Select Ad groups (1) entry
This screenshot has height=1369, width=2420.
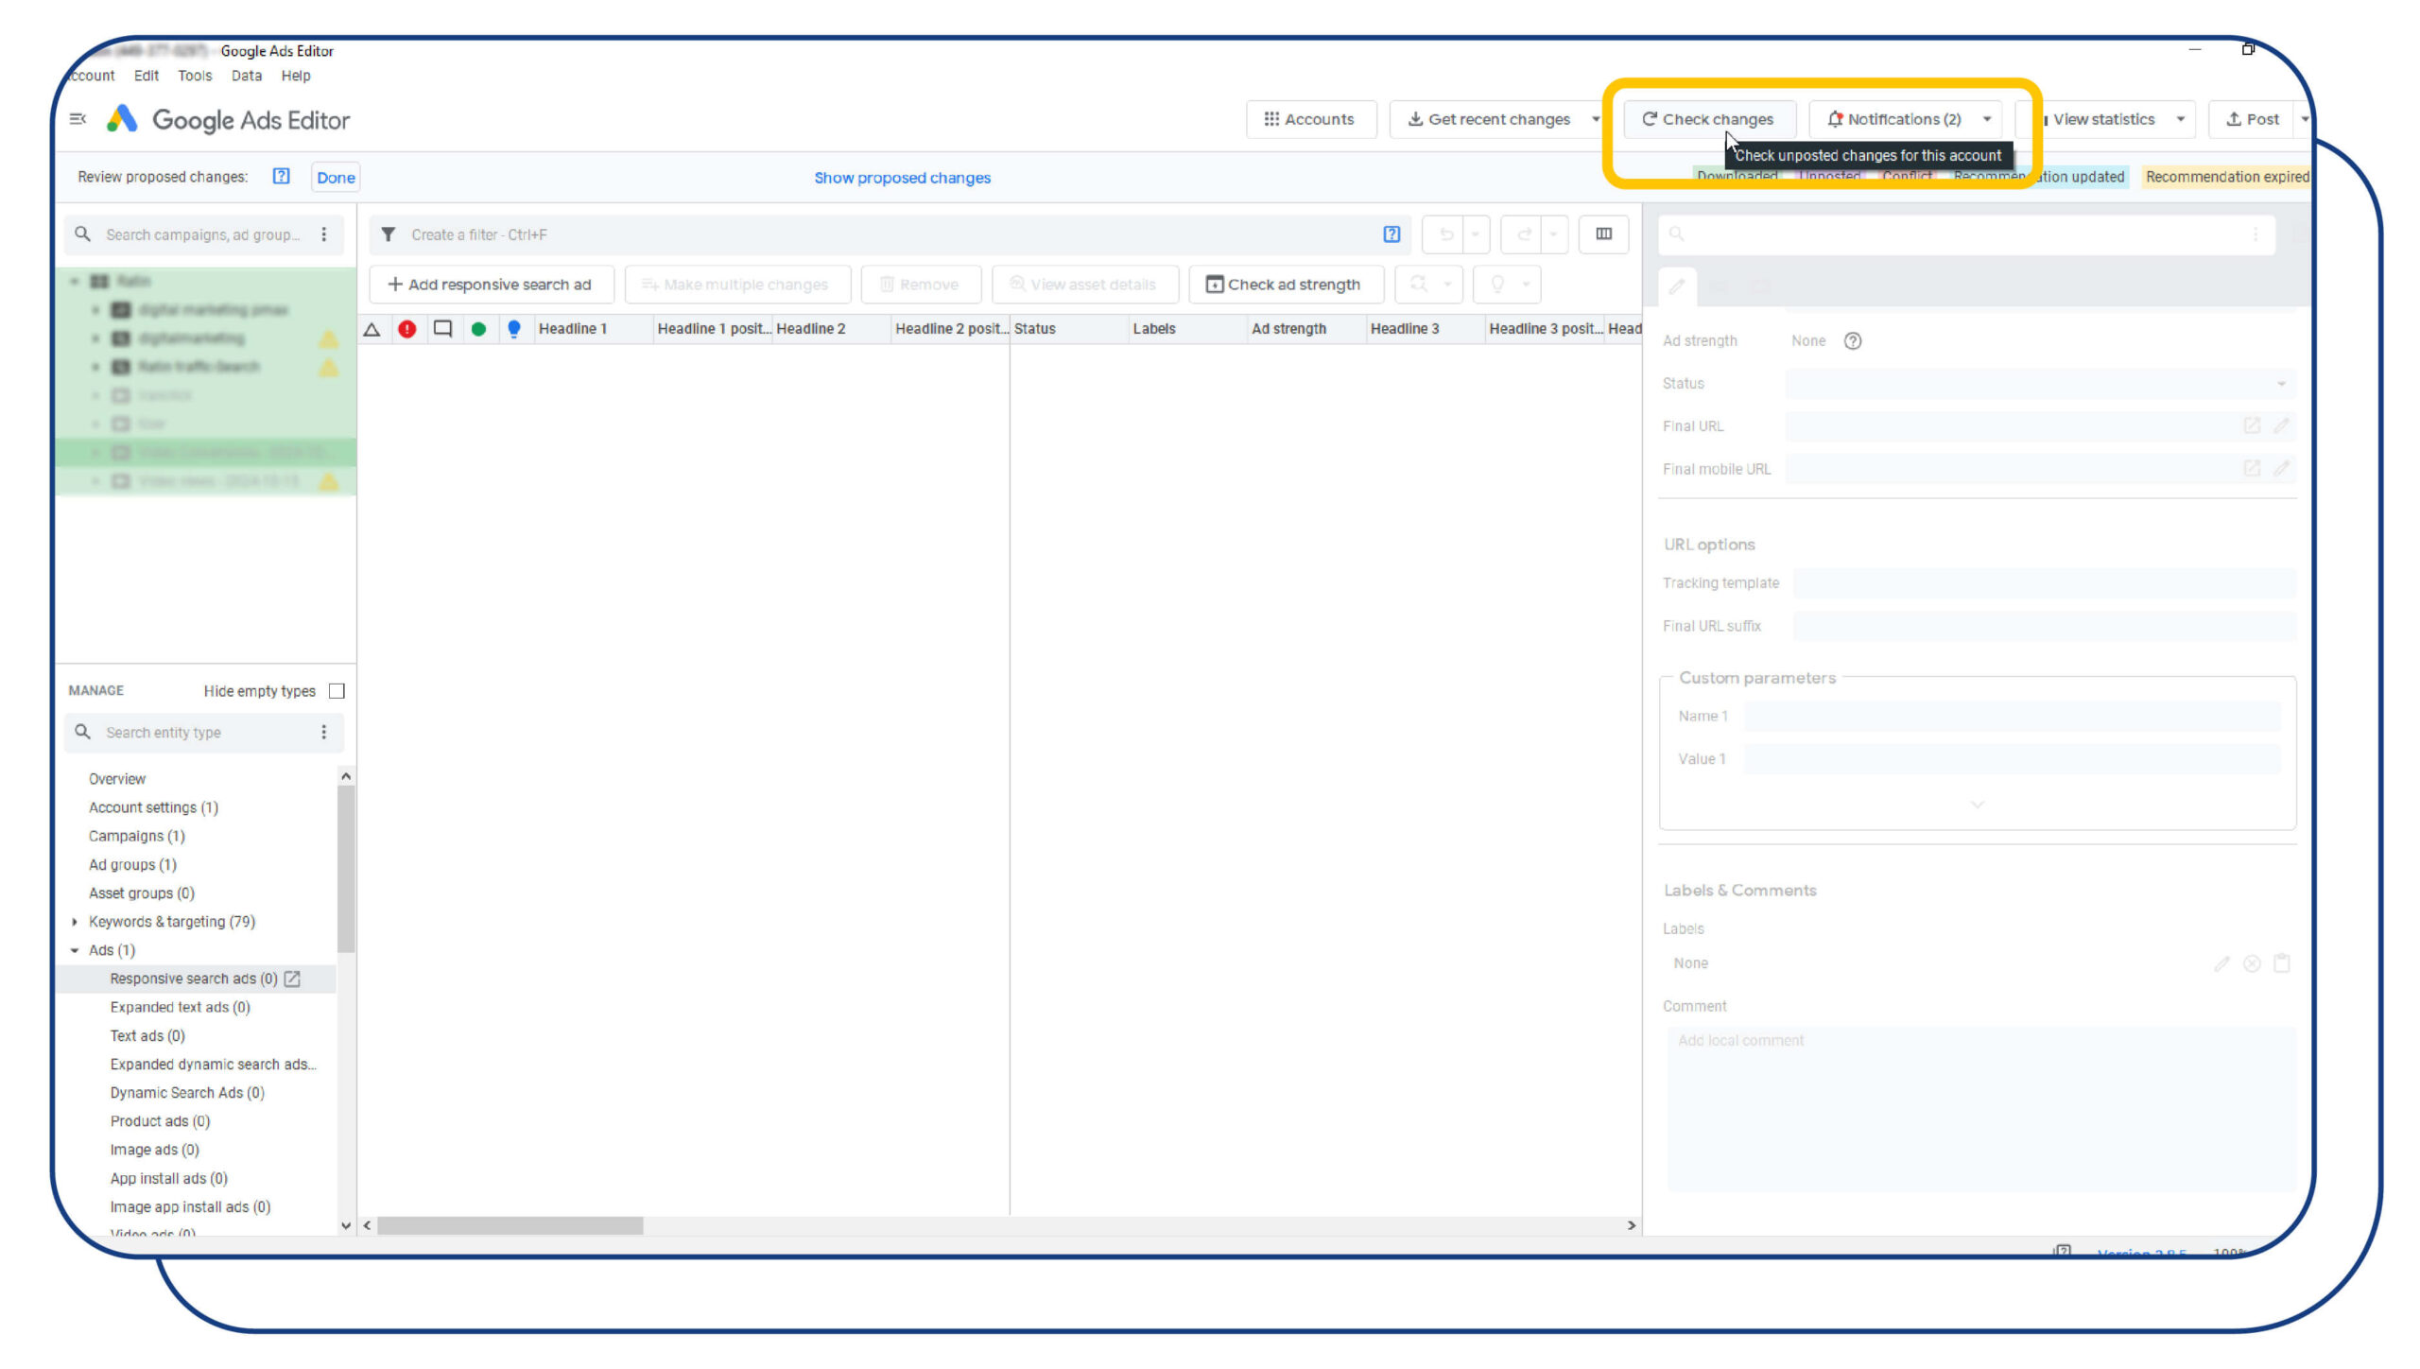point(132,865)
